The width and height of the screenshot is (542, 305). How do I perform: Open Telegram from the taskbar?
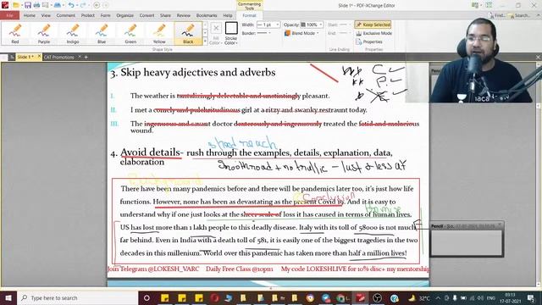326,297
